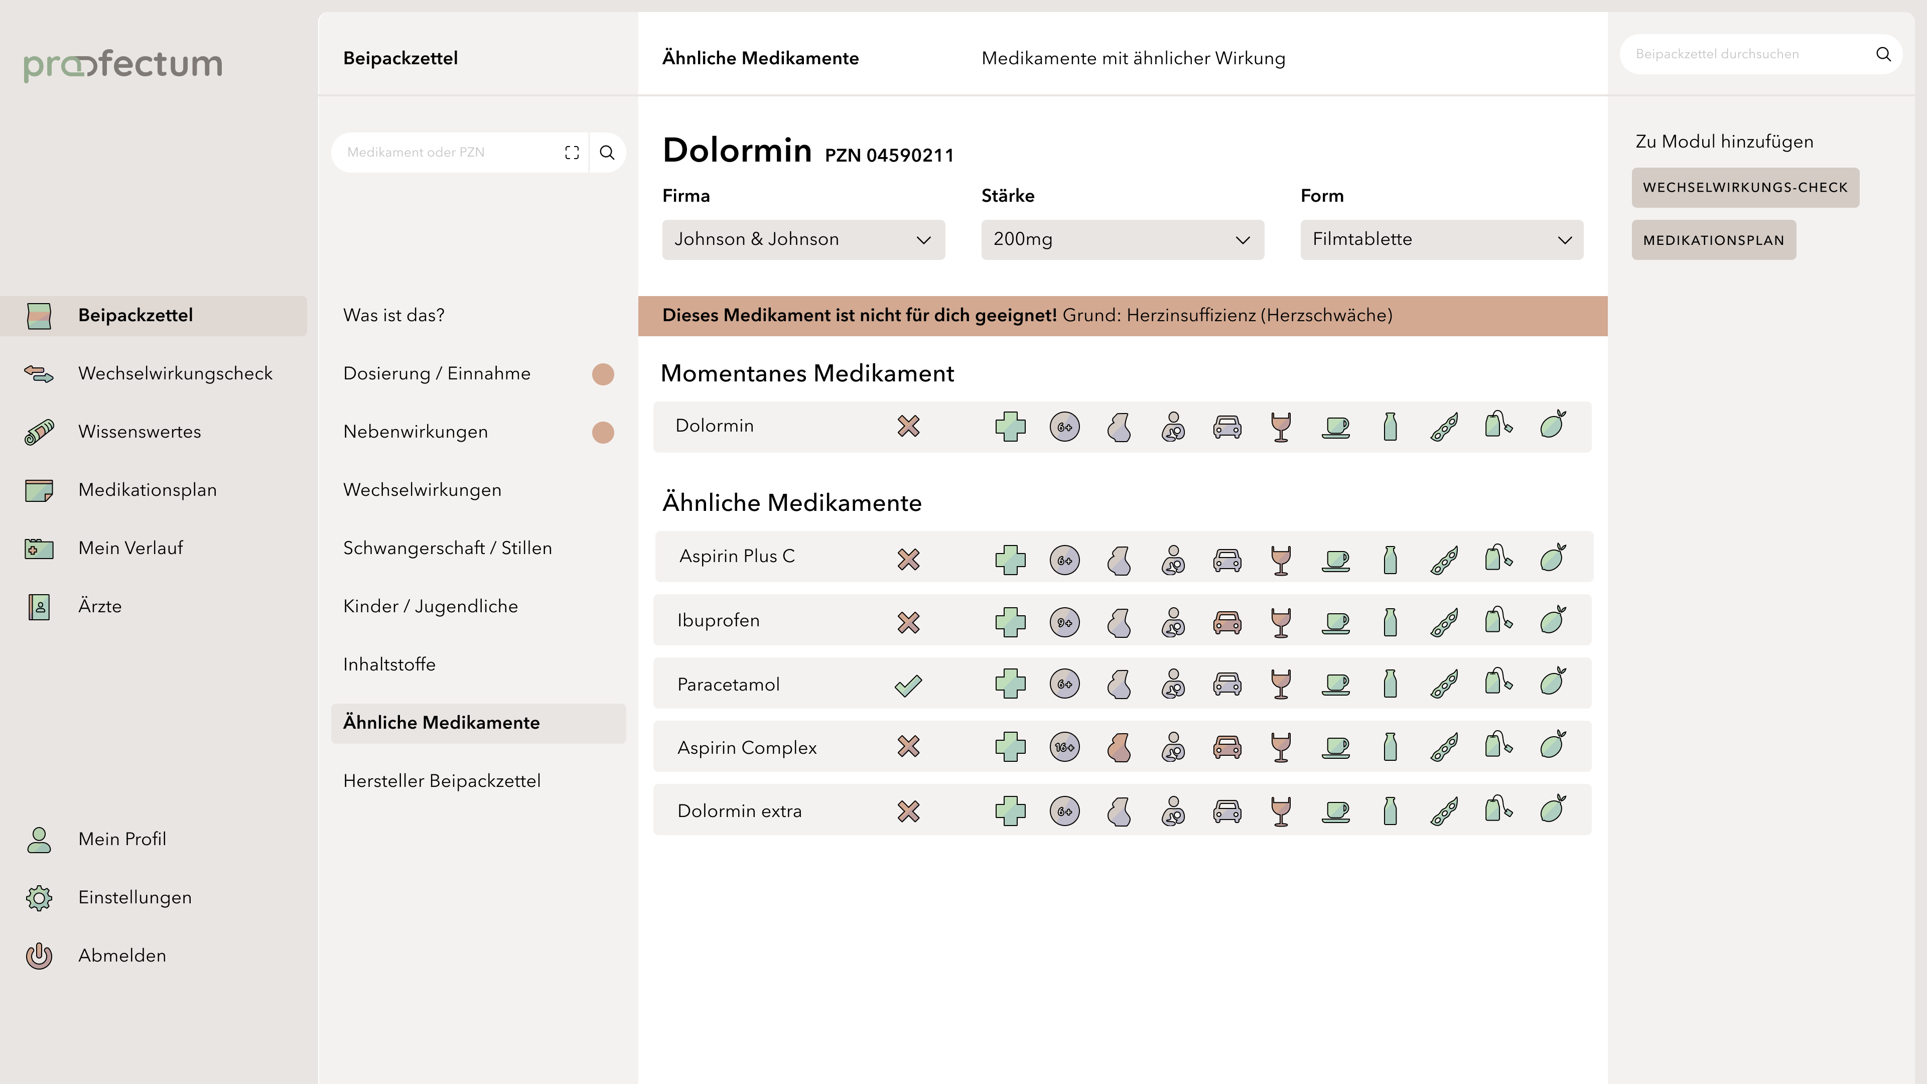Screen dimensions: 1927x1084
Task: Click the green checkmark next to Paracetamol
Action: click(908, 685)
